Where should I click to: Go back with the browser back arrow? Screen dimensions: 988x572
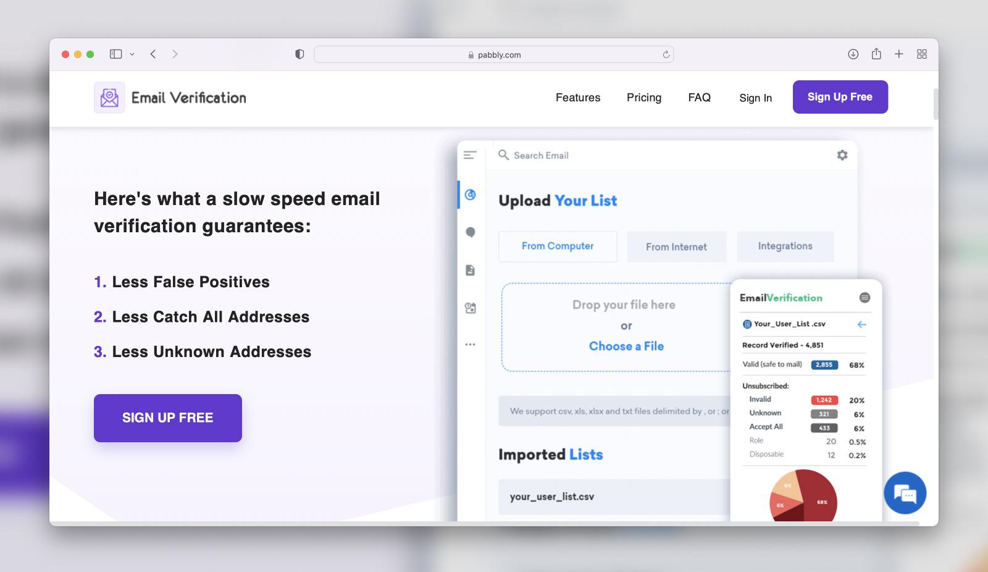tap(153, 54)
